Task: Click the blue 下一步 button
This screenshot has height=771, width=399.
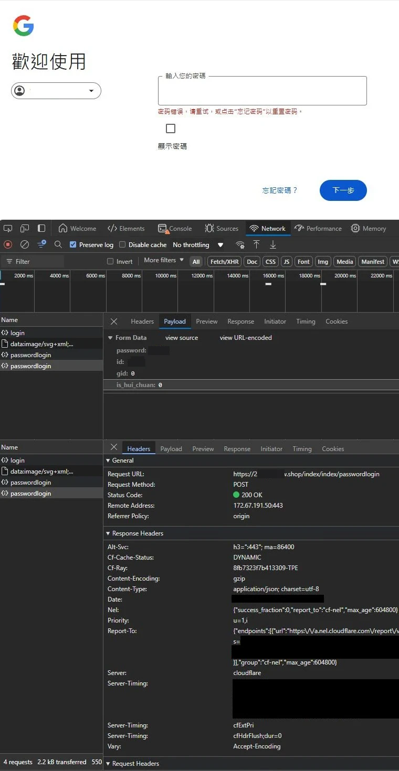Action: [343, 190]
